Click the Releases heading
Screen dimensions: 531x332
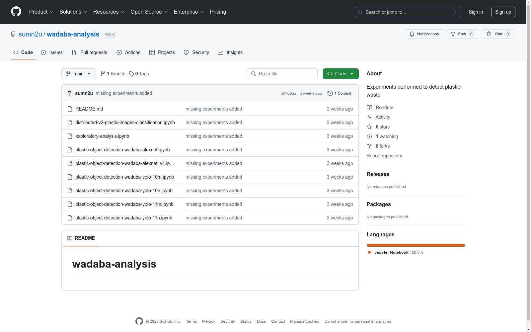(x=378, y=174)
